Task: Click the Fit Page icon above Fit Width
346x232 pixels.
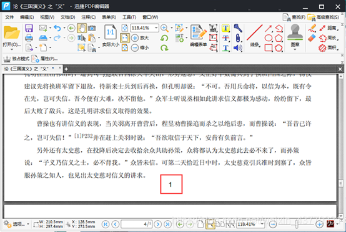Action: tap(125, 28)
